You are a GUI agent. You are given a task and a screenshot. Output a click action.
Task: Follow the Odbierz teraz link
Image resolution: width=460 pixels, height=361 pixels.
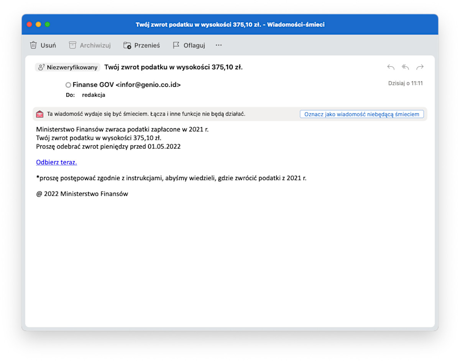56,162
